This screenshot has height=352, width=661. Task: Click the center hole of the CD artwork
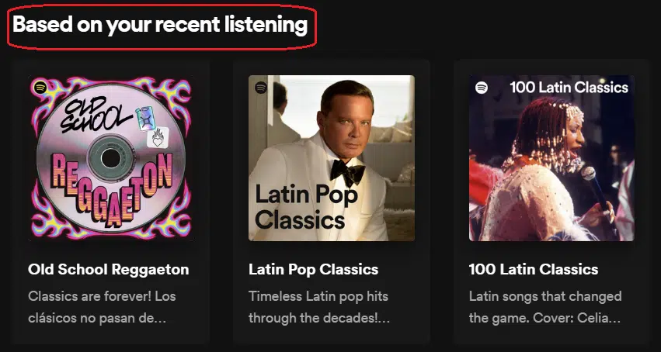110,158
